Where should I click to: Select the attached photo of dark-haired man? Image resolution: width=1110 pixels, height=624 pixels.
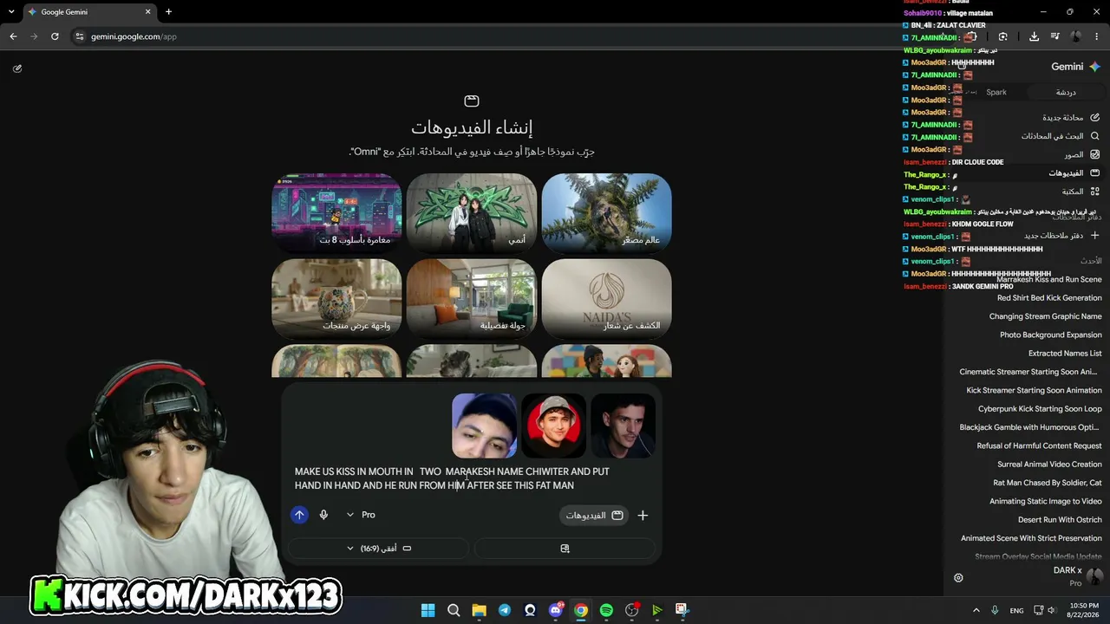pyautogui.click(x=623, y=426)
